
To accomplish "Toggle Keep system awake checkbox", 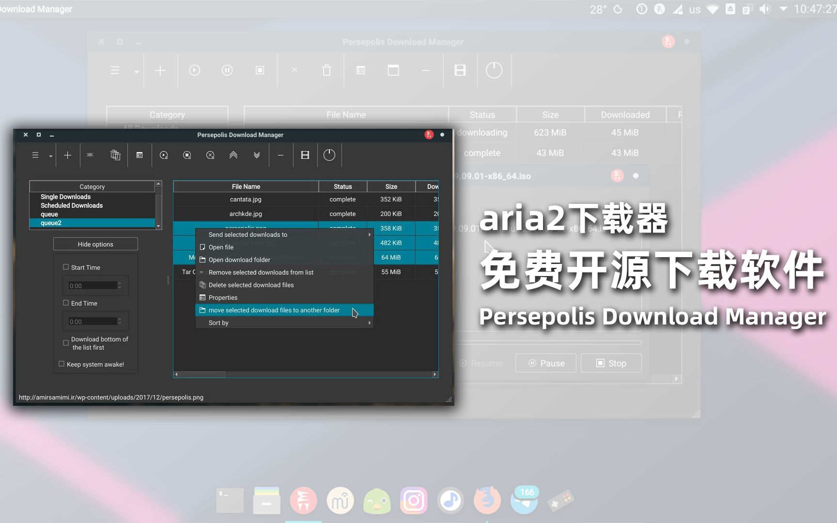I will (x=62, y=364).
